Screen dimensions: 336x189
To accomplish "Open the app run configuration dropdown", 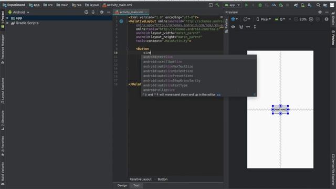I will tap(232, 5).
